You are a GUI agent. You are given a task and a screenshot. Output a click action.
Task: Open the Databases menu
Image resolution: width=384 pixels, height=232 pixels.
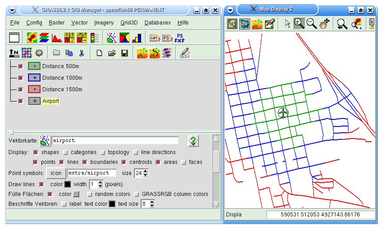pyautogui.click(x=158, y=23)
